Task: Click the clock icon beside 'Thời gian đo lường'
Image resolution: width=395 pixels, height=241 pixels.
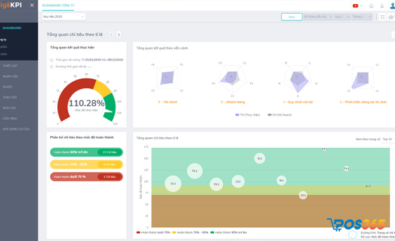Action: click(x=51, y=60)
